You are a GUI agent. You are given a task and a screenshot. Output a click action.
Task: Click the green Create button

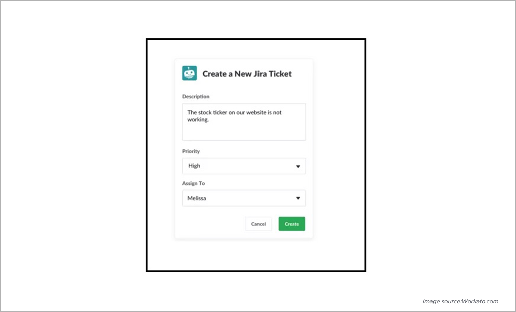tap(292, 224)
